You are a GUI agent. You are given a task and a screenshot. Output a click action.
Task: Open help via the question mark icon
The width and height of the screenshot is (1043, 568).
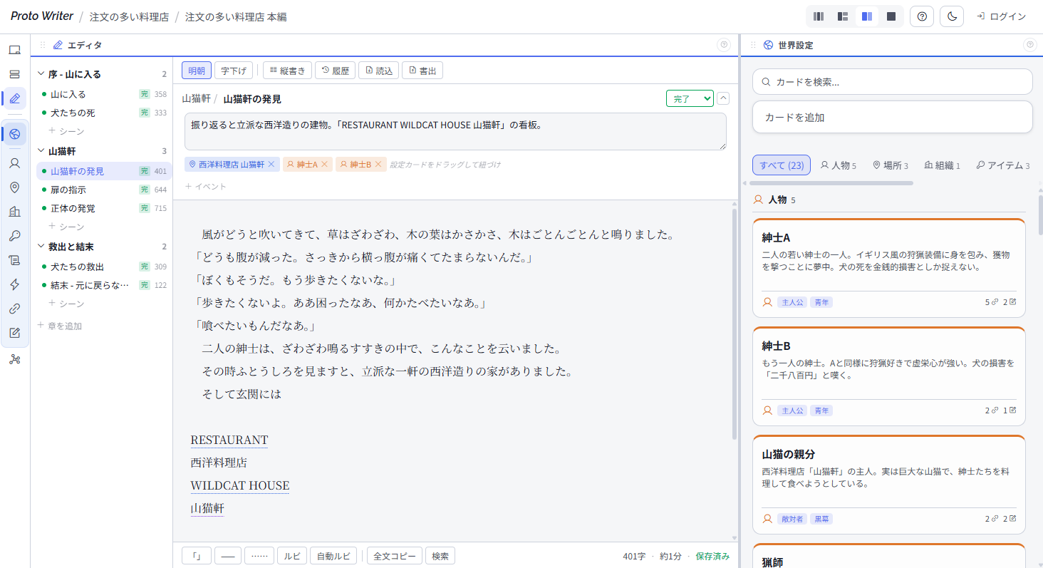click(x=921, y=16)
